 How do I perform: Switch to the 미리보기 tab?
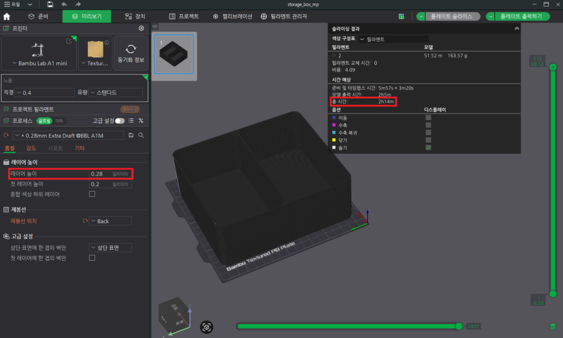point(86,16)
